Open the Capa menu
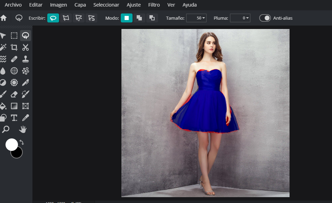Image resolution: width=332 pixels, height=203 pixels. coord(80,5)
